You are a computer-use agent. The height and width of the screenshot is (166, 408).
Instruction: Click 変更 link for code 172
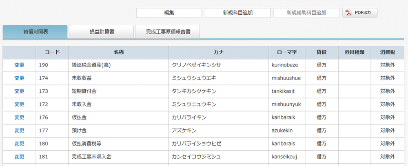[19, 104]
